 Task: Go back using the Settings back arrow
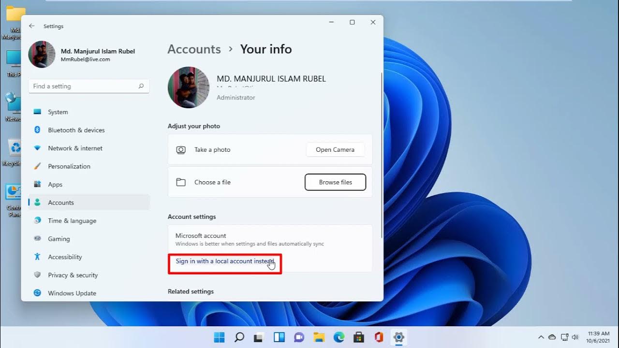click(x=32, y=26)
